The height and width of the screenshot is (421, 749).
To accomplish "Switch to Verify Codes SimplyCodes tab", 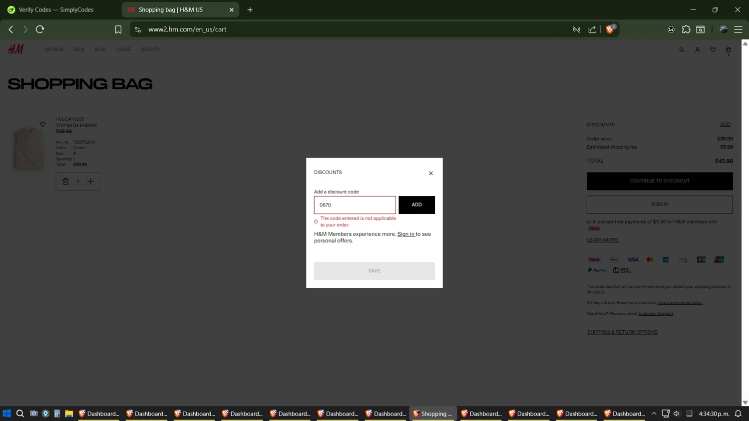I will pyautogui.click(x=56, y=9).
